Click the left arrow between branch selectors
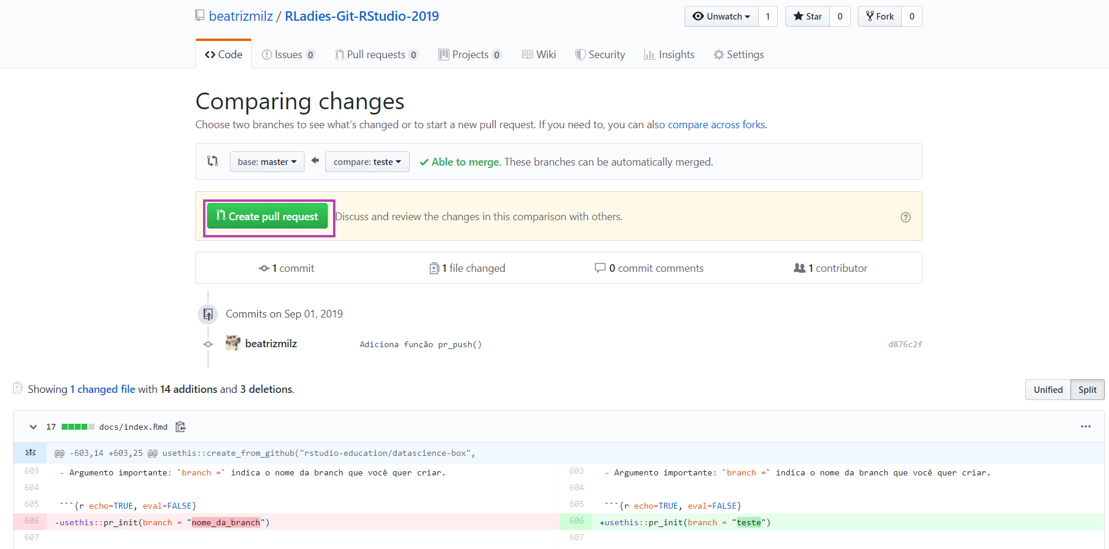1109x549 pixels. pyautogui.click(x=315, y=161)
